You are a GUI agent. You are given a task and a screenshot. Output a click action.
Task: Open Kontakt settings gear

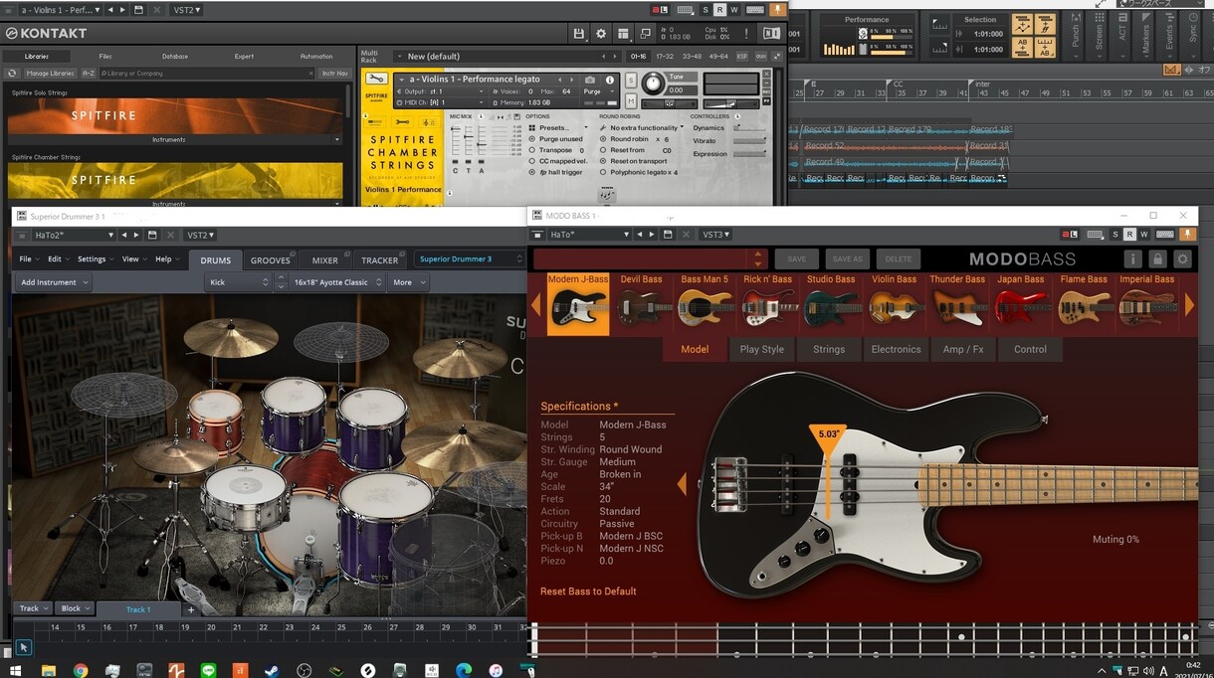click(601, 33)
